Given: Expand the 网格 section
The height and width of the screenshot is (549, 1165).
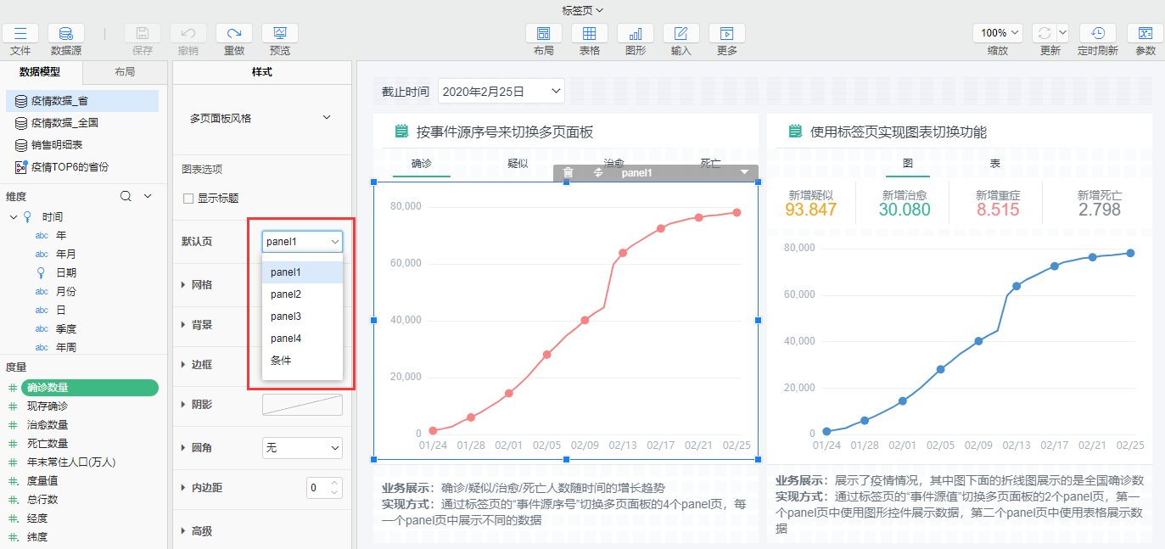Looking at the screenshot, I should click(x=201, y=284).
